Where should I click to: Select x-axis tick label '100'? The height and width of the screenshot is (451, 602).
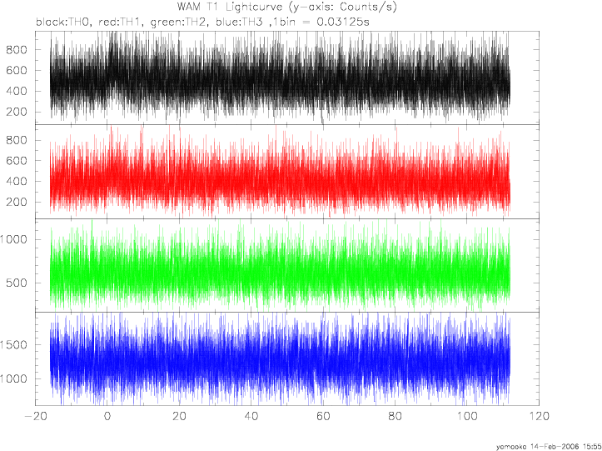[x=467, y=416]
